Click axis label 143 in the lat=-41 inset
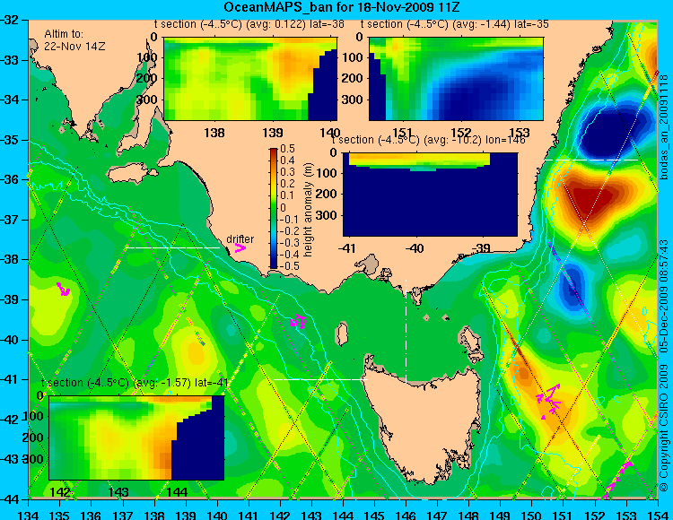The width and height of the screenshot is (673, 520). point(118,491)
